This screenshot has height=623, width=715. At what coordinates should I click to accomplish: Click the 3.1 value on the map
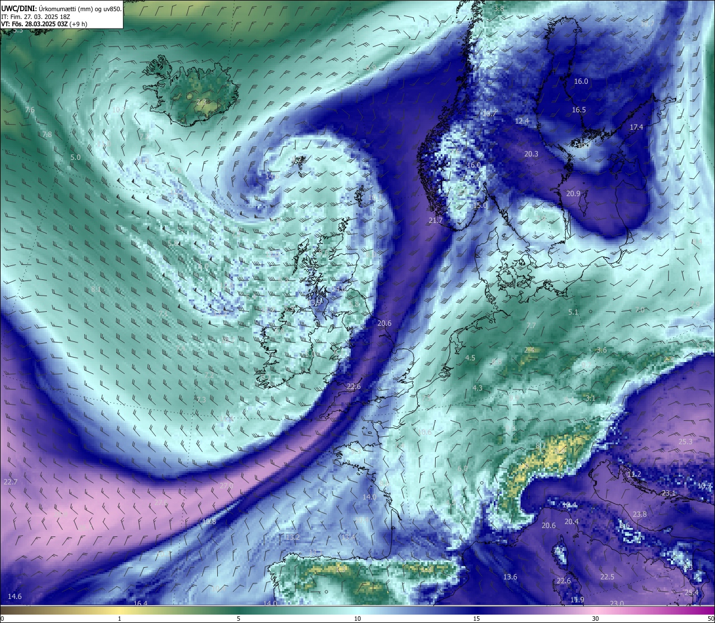590,398
